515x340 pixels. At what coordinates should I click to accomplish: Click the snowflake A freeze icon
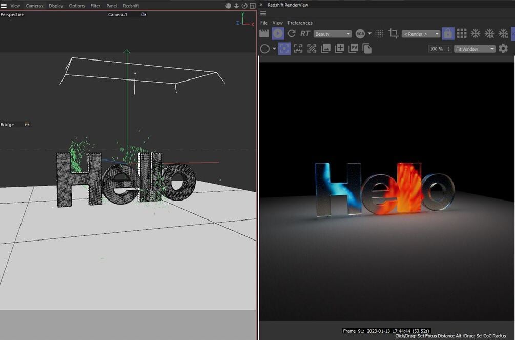pyautogui.click(x=489, y=33)
